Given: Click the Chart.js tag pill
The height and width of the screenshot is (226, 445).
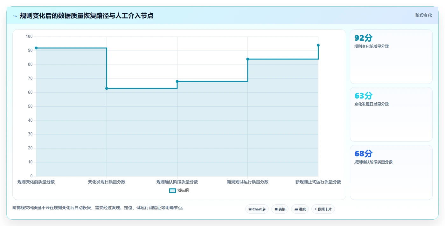Looking at the screenshot, I should (257, 209).
